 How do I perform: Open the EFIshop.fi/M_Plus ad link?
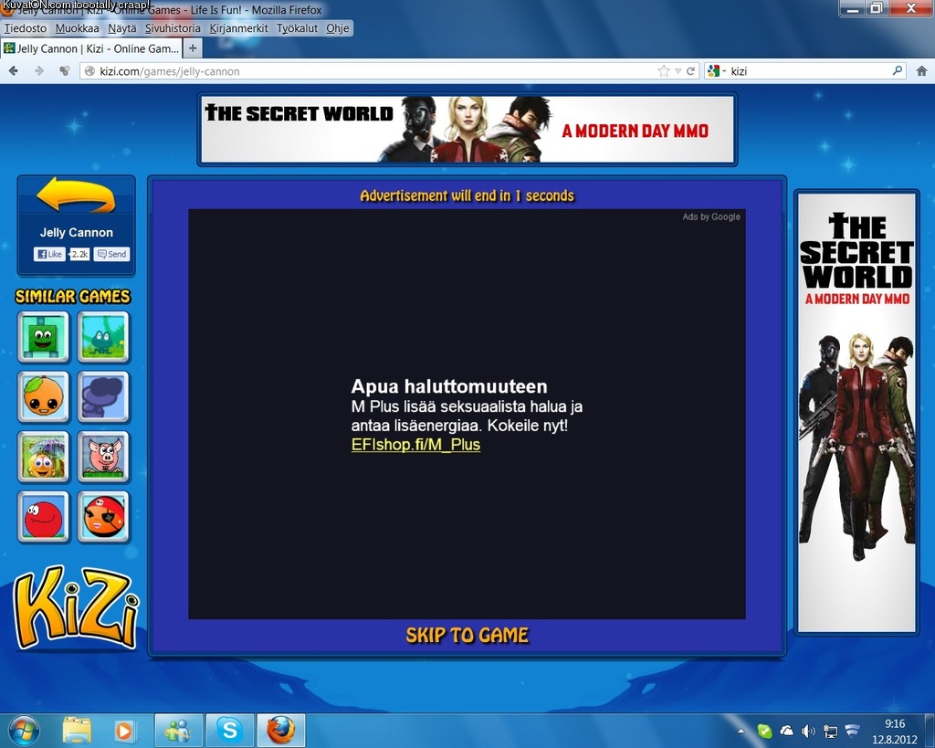pyautogui.click(x=415, y=445)
